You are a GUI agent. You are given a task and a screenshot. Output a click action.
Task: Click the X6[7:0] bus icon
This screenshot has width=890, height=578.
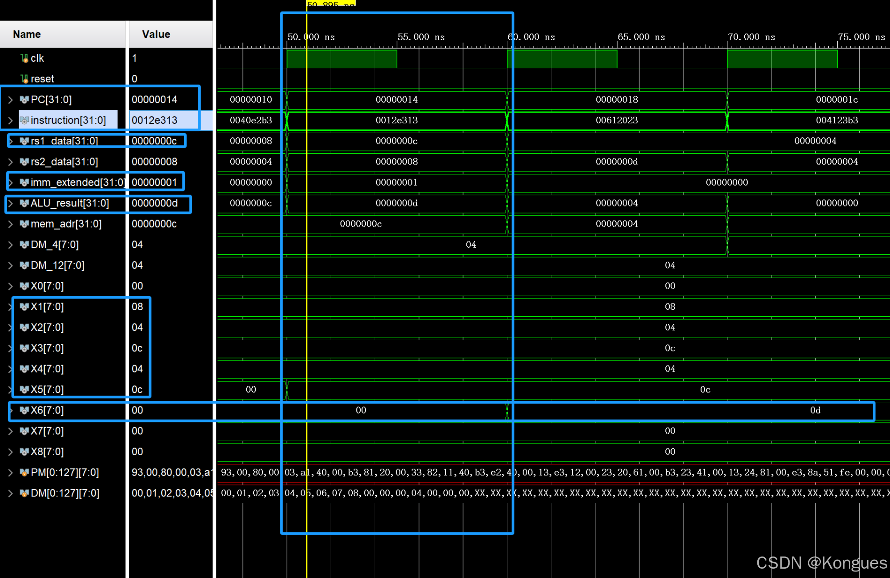24,410
